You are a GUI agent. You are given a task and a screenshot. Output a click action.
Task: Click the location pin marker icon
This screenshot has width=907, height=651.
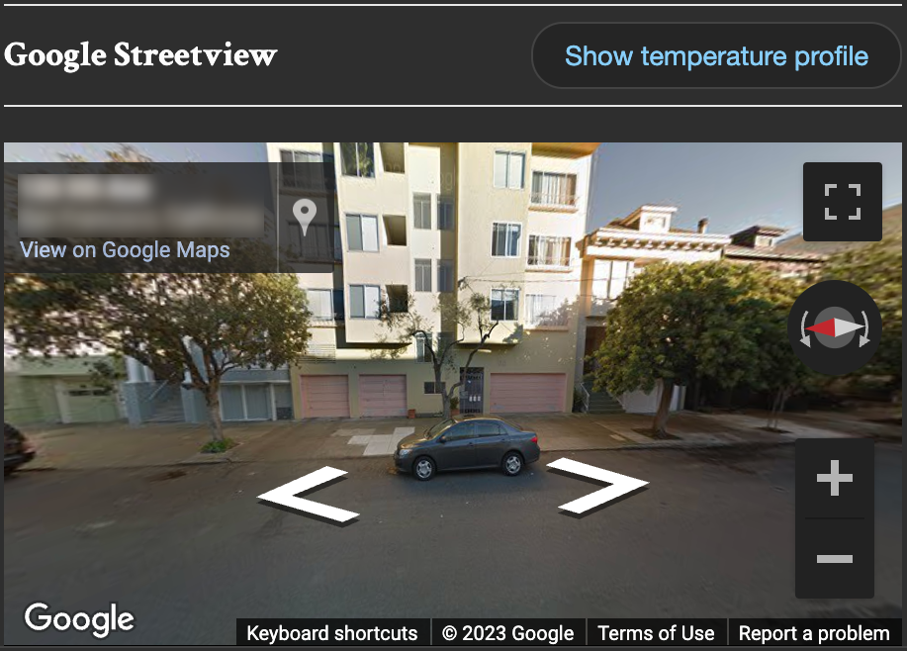click(305, 217)
